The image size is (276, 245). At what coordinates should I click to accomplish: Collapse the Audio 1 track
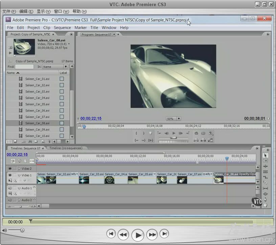[x=19, y=188]
